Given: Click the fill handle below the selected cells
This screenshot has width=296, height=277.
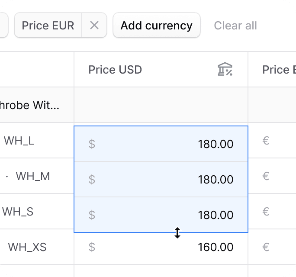Looking at the screenshot, I should click(x=177, y=233).
